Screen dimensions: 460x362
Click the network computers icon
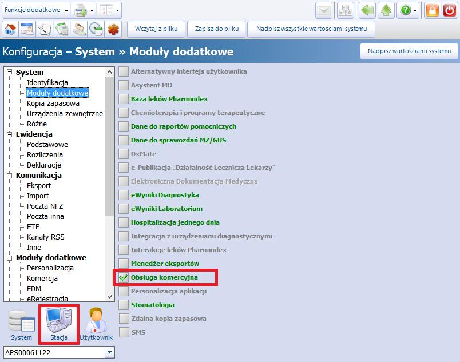coord(346,10)
